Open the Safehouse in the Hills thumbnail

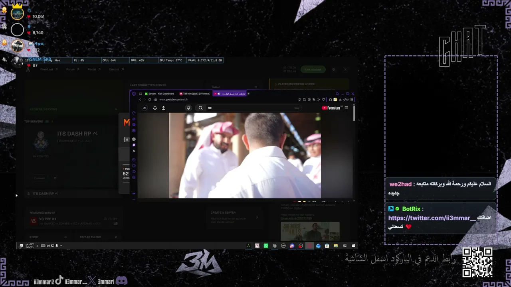pyautogui.click(x=310, y=231)
